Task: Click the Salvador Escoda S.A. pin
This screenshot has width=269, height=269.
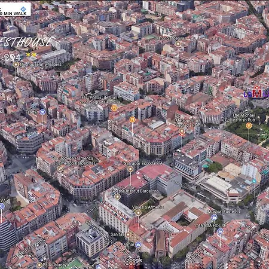Action: click(130, 169)
